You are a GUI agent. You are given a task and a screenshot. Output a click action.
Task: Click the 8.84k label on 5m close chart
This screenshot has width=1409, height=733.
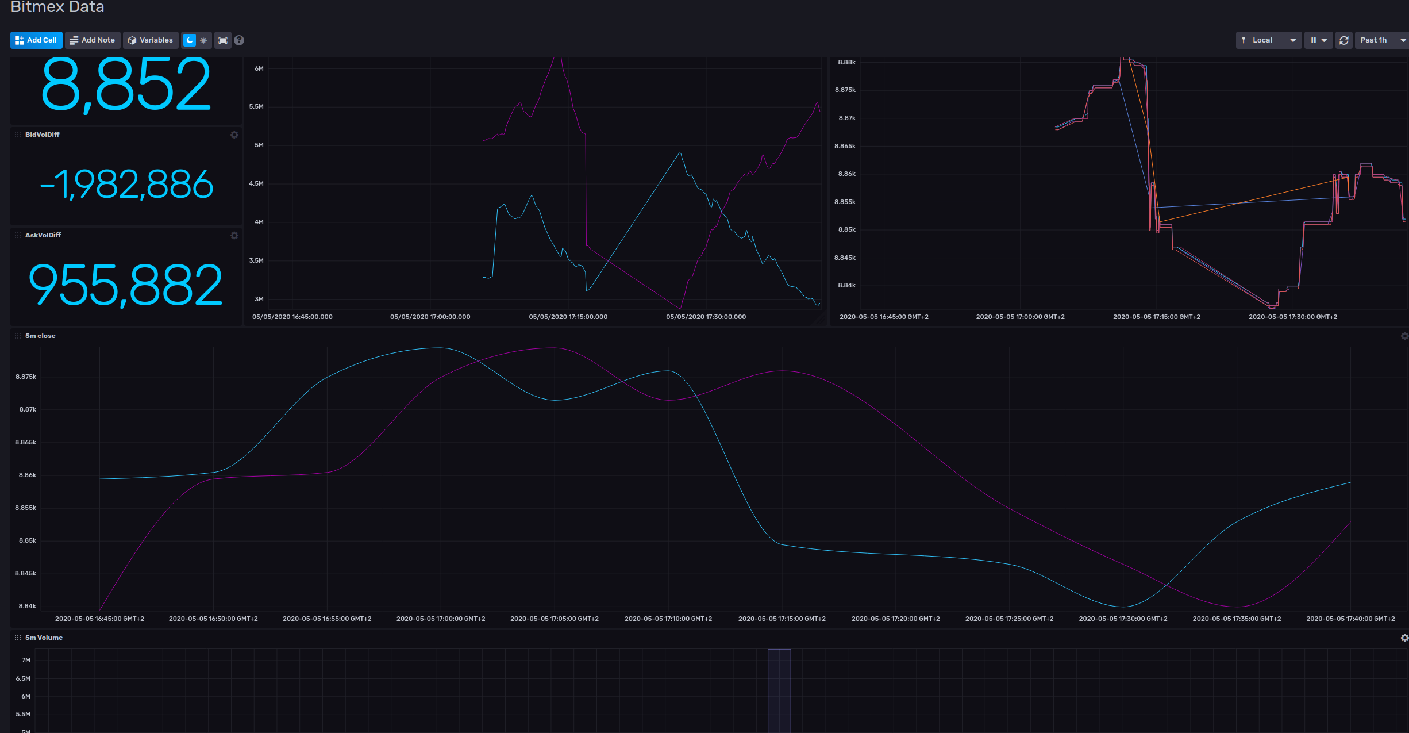(x=28, y=607)
